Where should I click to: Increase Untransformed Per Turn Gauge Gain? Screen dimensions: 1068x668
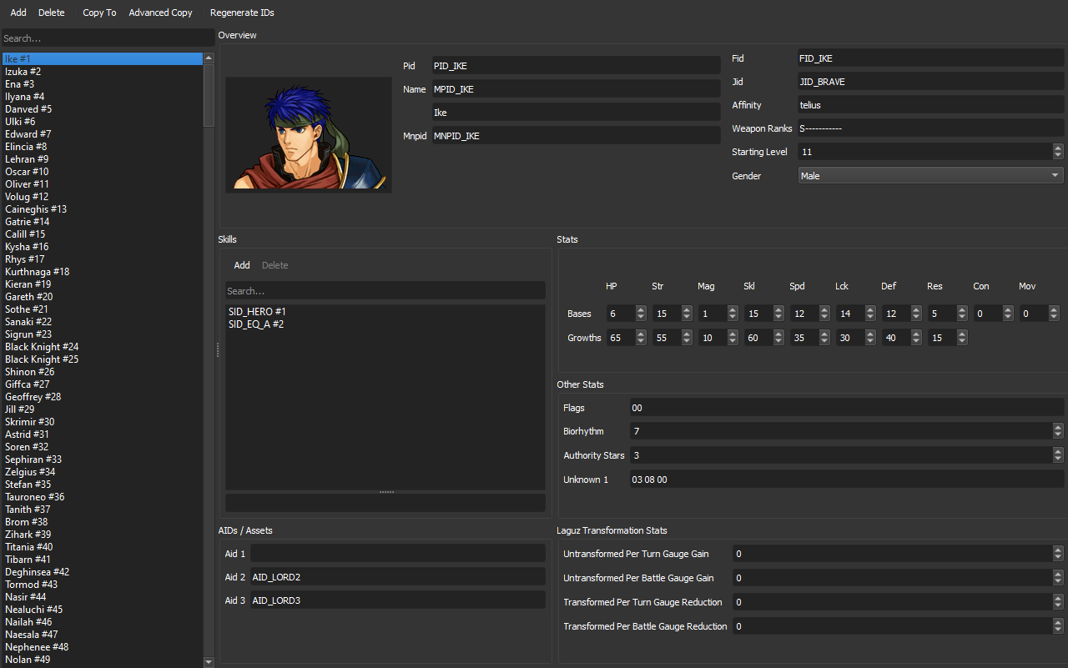click(x=1058, y=550)
